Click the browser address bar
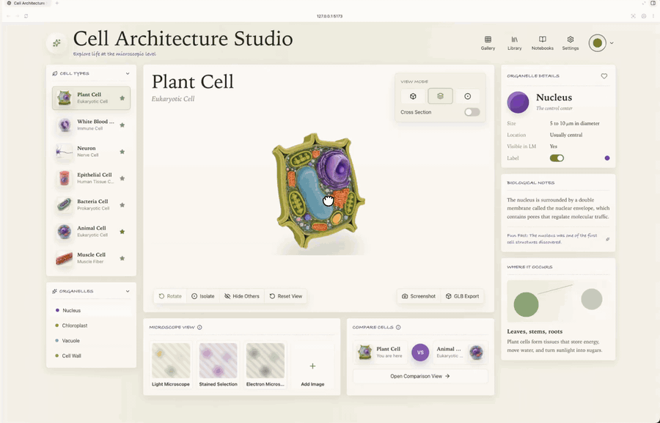Viewport: 660px width, 423px height. coord(329,16)
